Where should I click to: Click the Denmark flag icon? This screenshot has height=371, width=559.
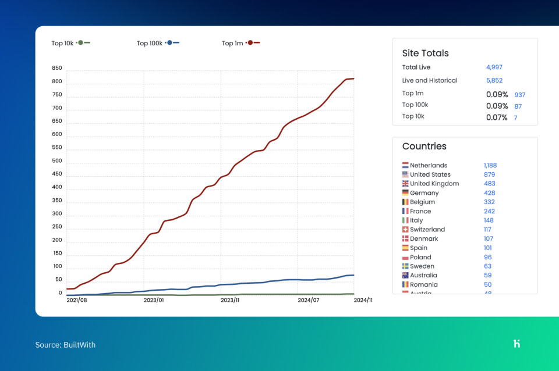404,238
